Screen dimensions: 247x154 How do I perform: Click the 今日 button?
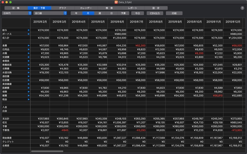coord(137,13)
